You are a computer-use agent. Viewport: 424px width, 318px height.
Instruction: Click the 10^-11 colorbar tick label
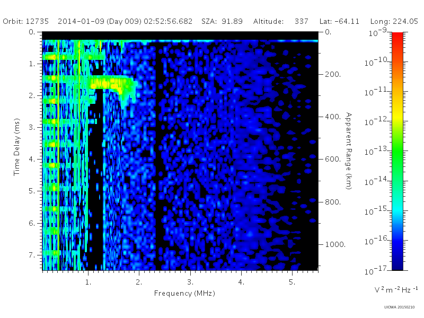[x=377, y=92]
